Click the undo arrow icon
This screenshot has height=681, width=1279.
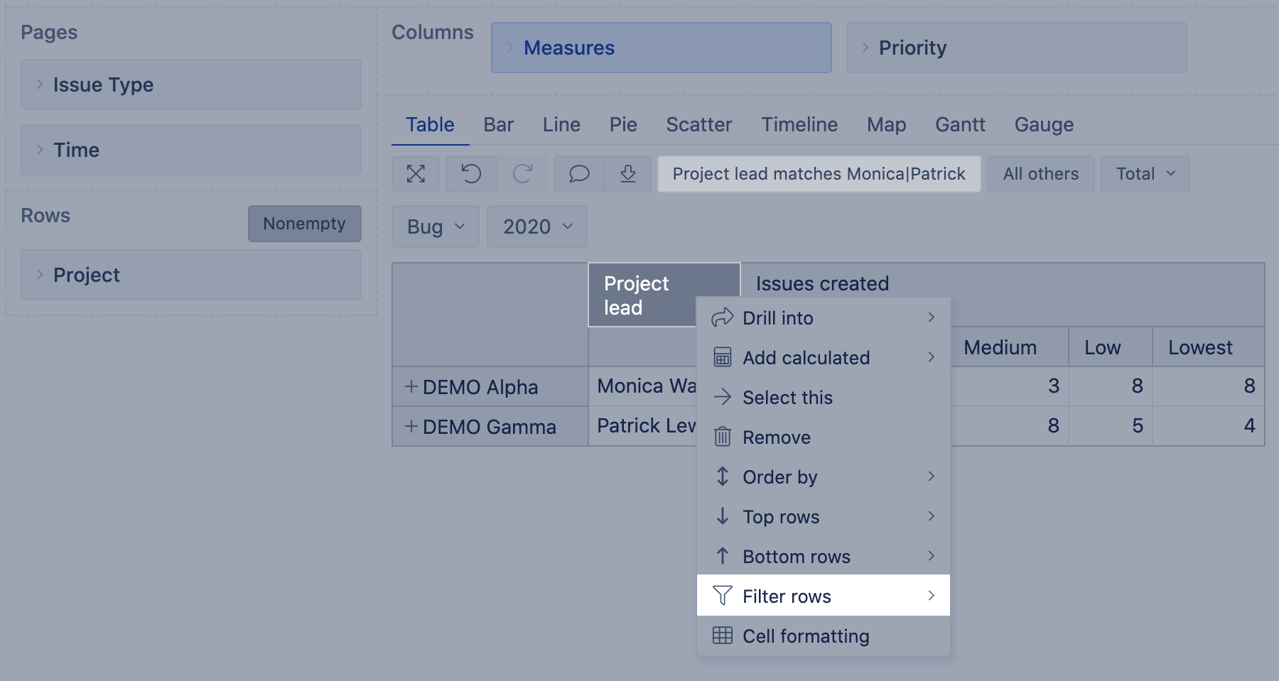(x=471, y=174)
